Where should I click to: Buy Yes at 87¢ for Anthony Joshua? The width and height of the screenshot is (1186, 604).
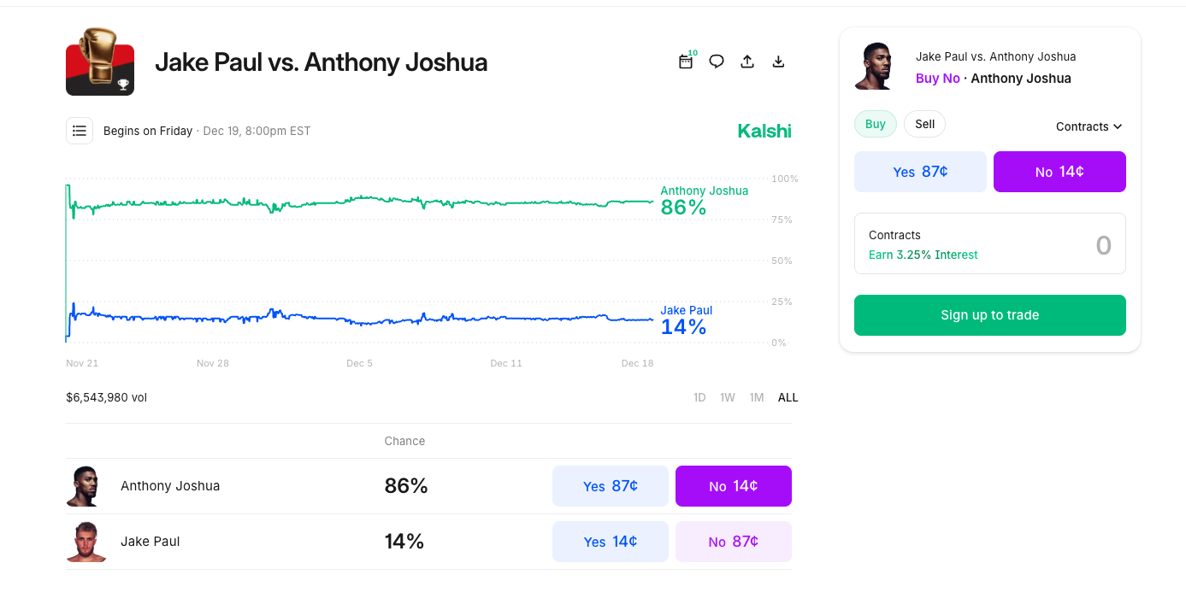[610, 485]
